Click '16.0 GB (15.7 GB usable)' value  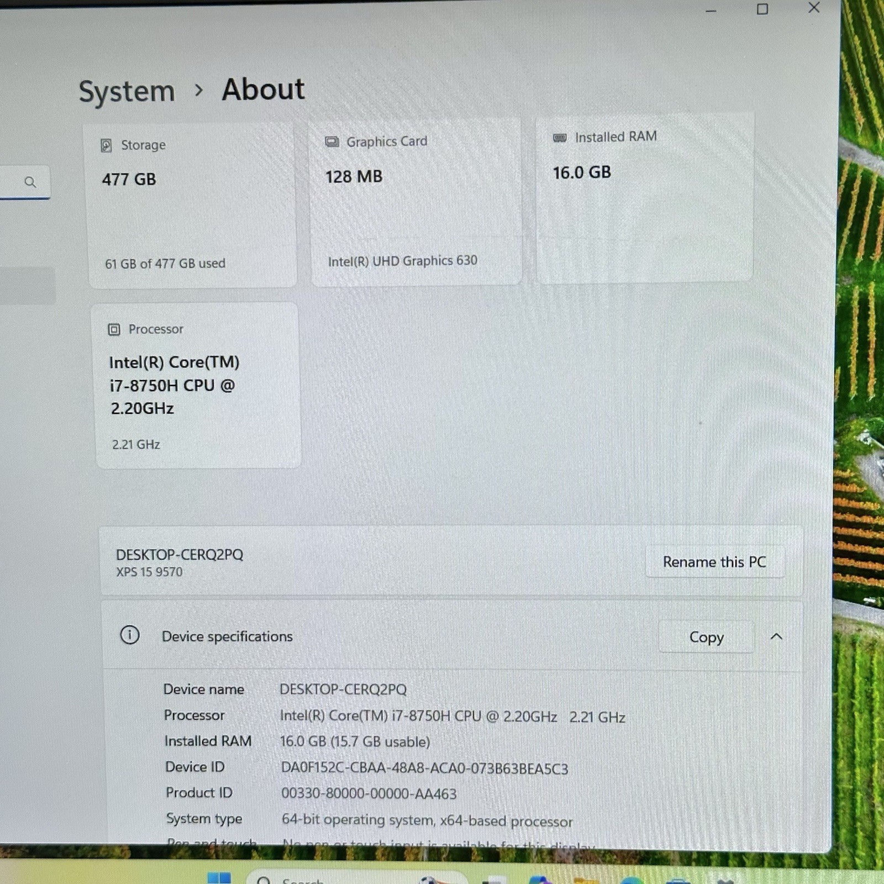point(355,741)
